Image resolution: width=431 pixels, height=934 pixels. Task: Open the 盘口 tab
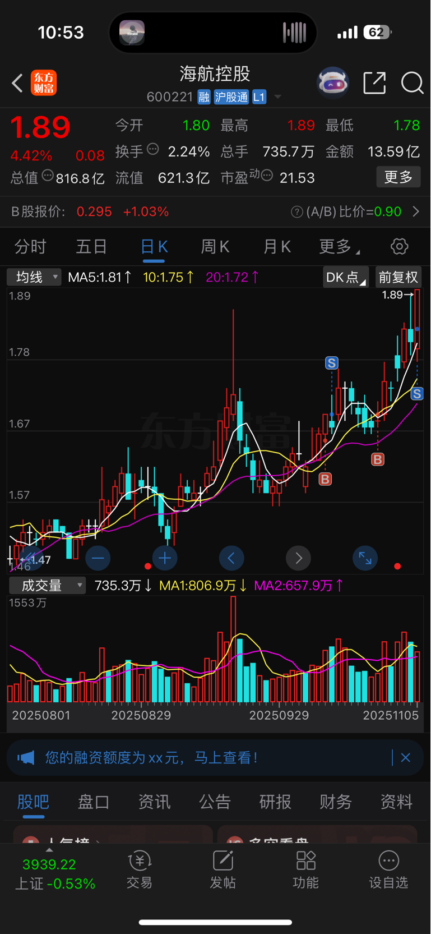94,802
